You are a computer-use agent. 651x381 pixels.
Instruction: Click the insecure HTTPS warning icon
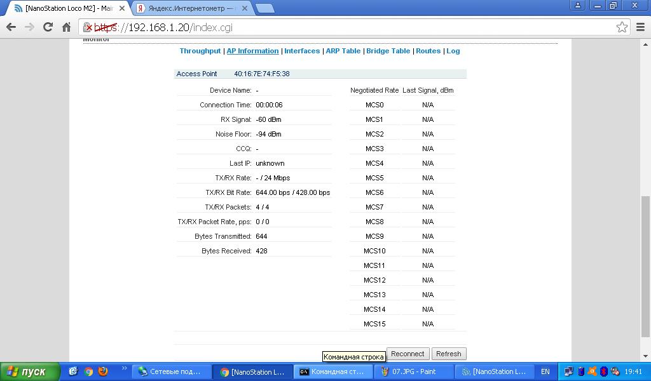[x=88, y=27]
